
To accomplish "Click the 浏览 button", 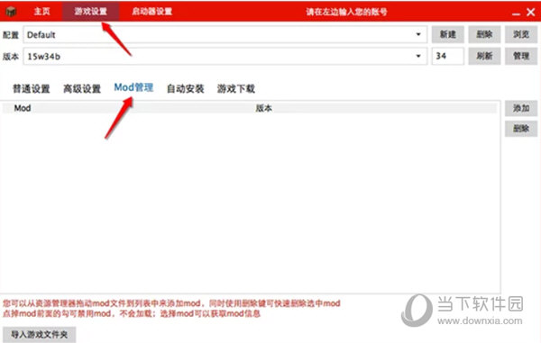I will tap(521, 34).
